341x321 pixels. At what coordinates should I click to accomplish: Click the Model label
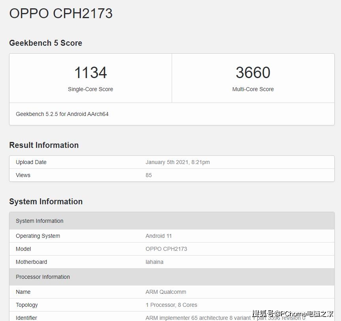point(23,249)
